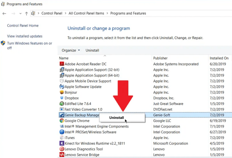Viewport: 232px width, 158px height.
Task: Click the Bonjour program icon
Action: (x=62, y=92)
